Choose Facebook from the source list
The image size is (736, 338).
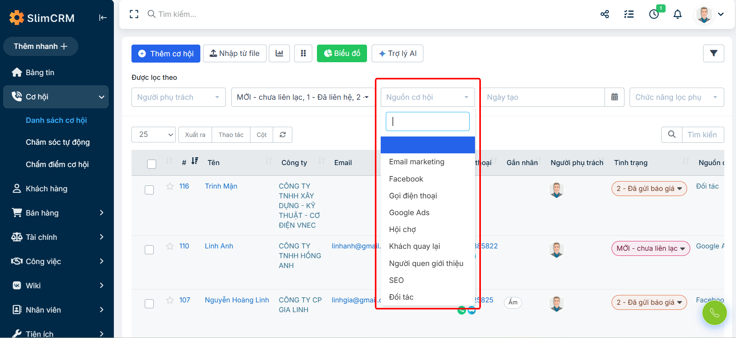pyautogui.click(x=406, y=179)
